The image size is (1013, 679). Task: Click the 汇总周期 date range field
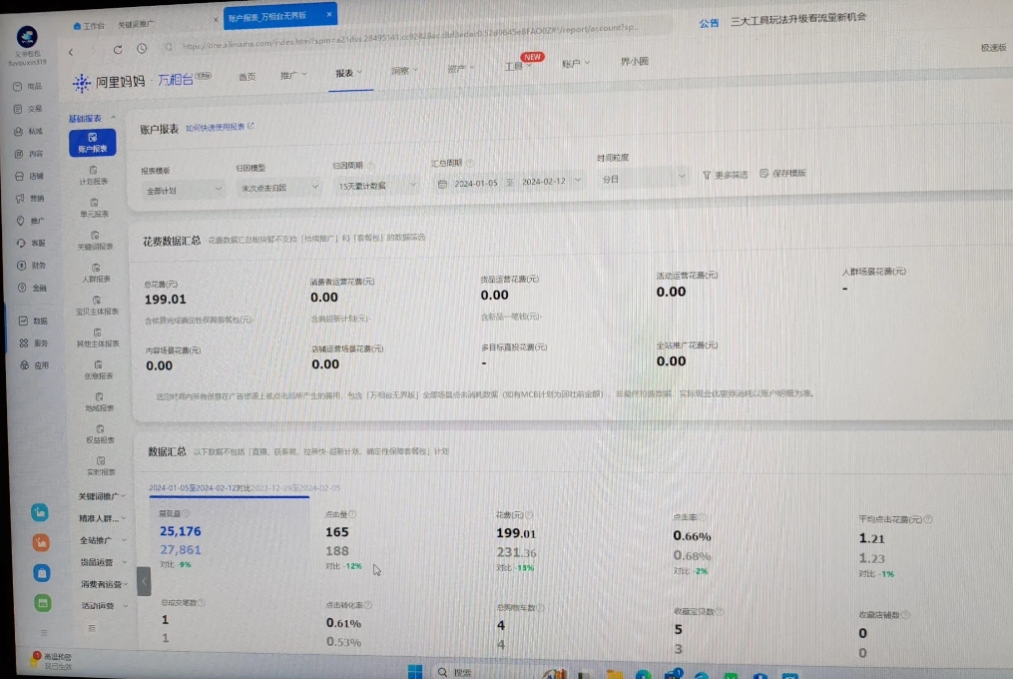510,183
